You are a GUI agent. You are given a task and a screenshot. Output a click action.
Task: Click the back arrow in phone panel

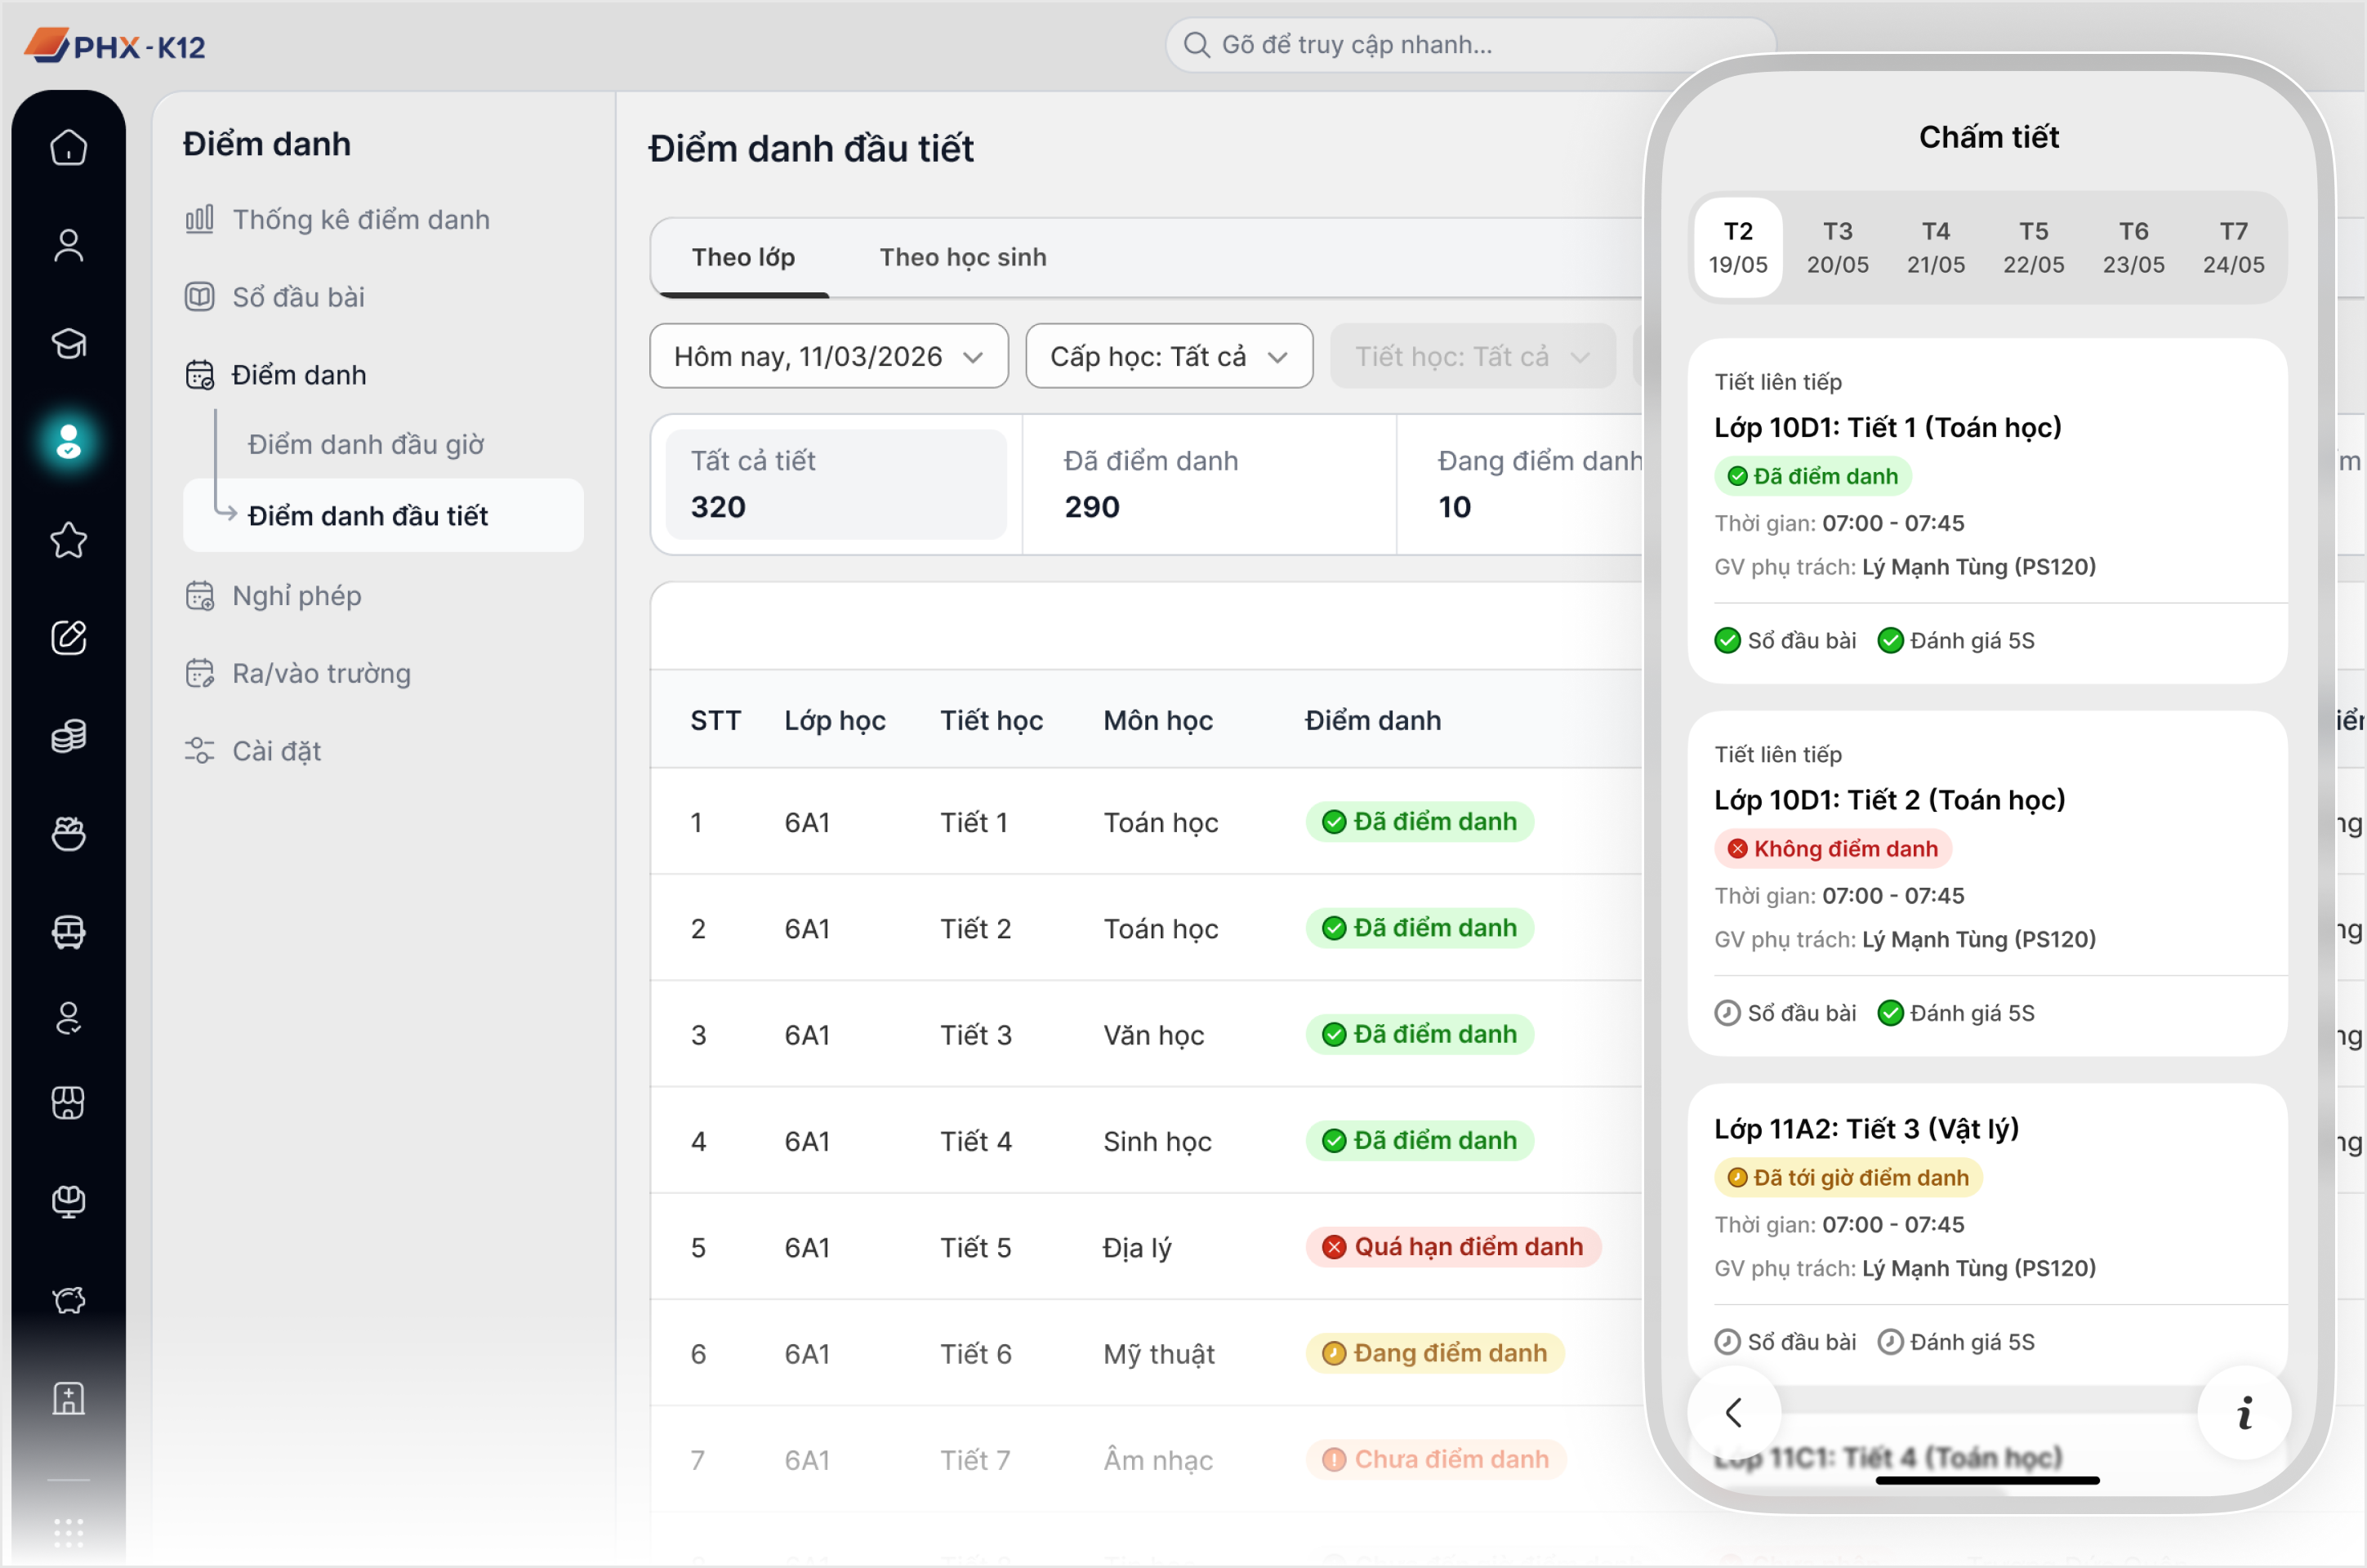pos(1734,1412)
